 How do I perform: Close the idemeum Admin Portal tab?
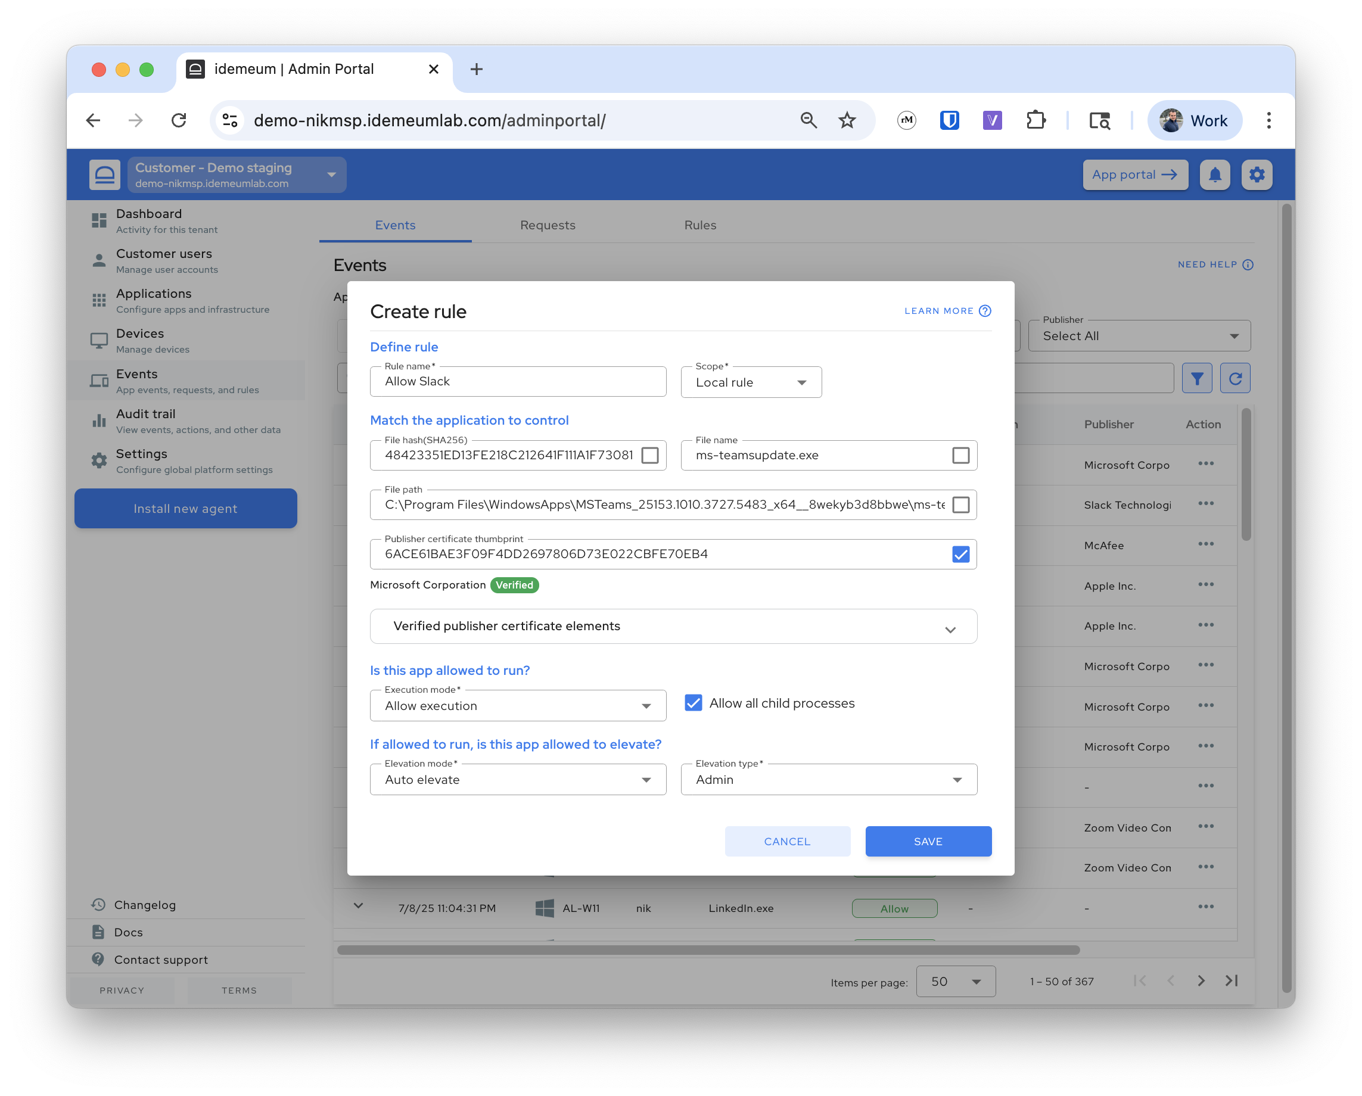[x=433, y=69]
